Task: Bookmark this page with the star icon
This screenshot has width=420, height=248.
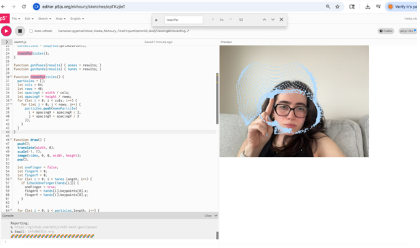Action: point(337,7)
